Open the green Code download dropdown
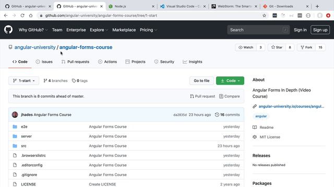334x187 pixels. pyautogui.click(x=230, y=81)
